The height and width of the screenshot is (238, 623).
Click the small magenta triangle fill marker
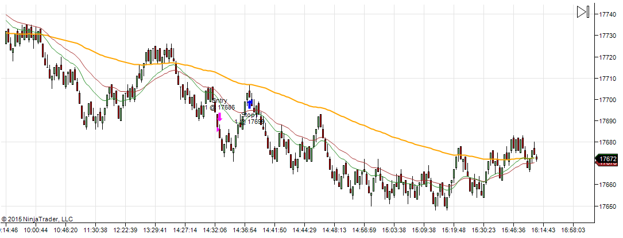218,129
